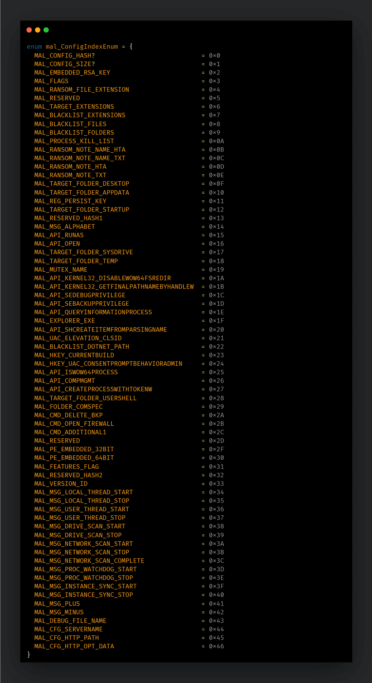
Task: Select MAL_BLACKLIST_FOLDERS name
Action: pos(74,133)
